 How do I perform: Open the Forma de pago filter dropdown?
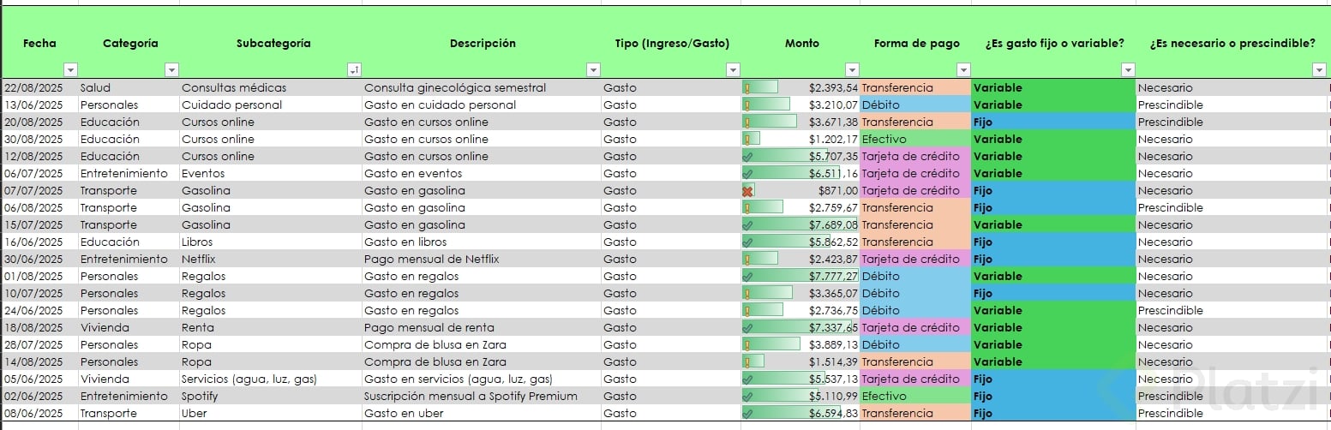pyautogui.click(x=963, y=70)
